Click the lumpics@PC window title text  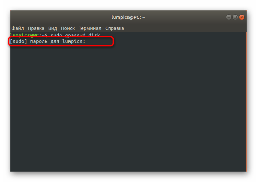[128, 17]
